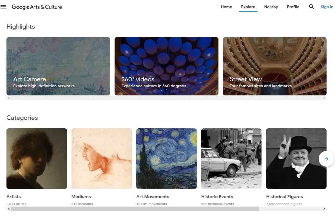
Task: Click the Google Arts & Culture logo
Action: (x=37, y=7)
